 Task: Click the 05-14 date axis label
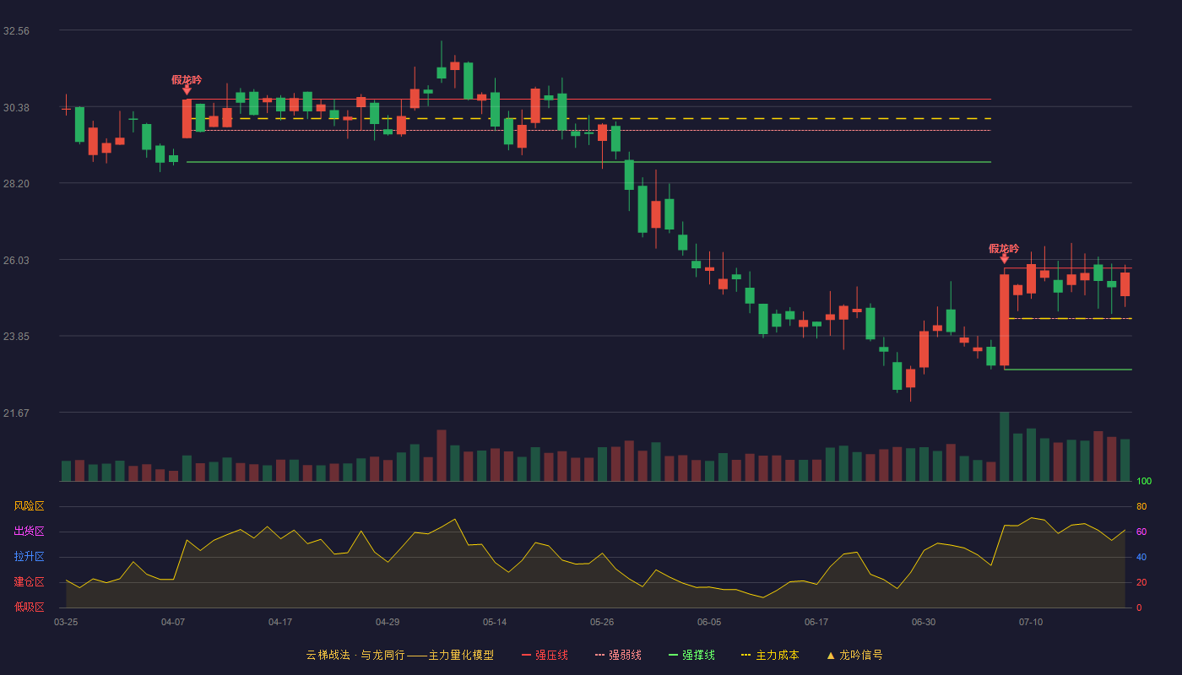(495, 622)
